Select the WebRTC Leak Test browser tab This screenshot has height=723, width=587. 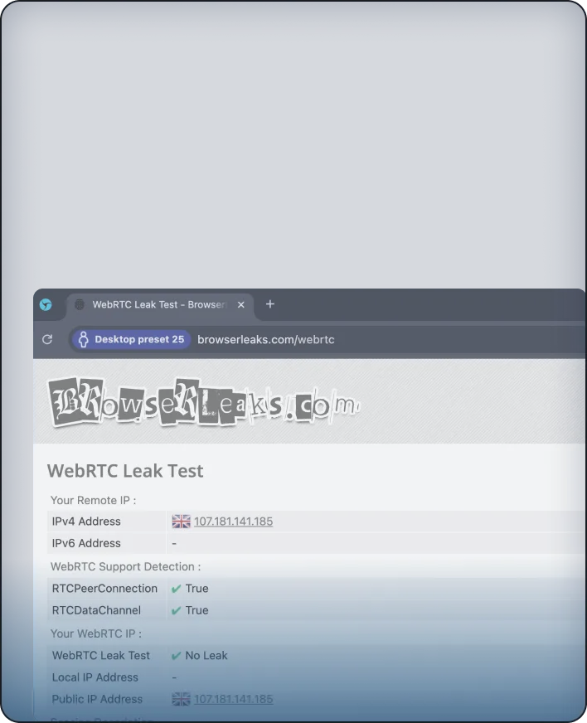point(160,305)
